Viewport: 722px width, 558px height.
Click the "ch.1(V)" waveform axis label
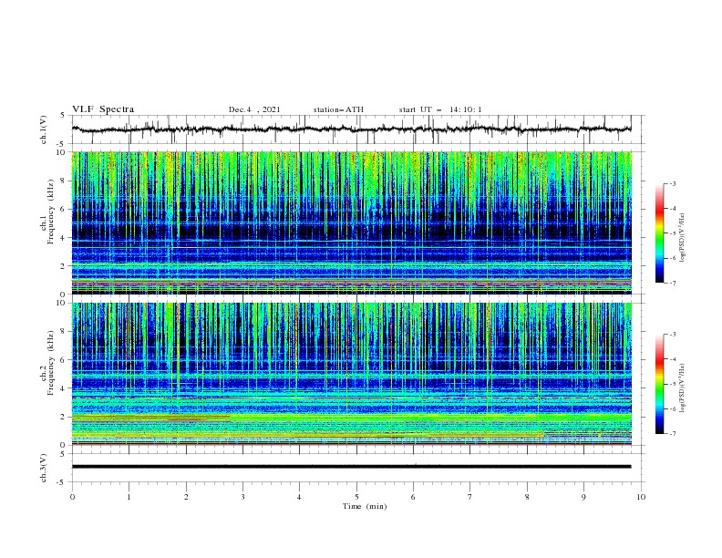pos(44,129)
